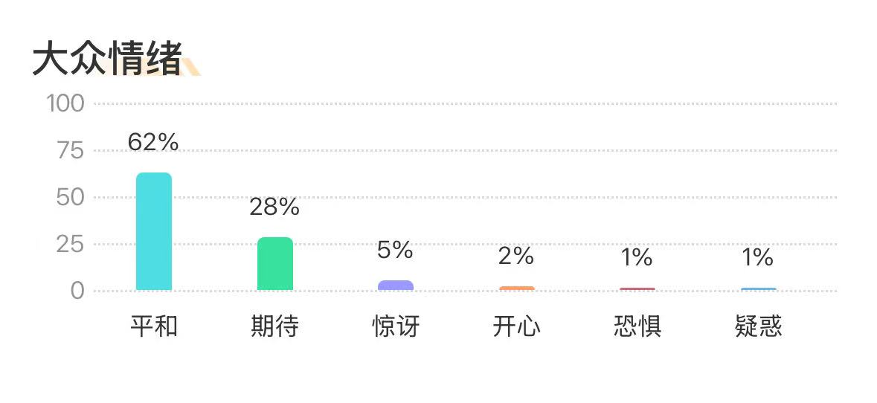
Task: Click the 28% value label
Action: tap(274, 207)
